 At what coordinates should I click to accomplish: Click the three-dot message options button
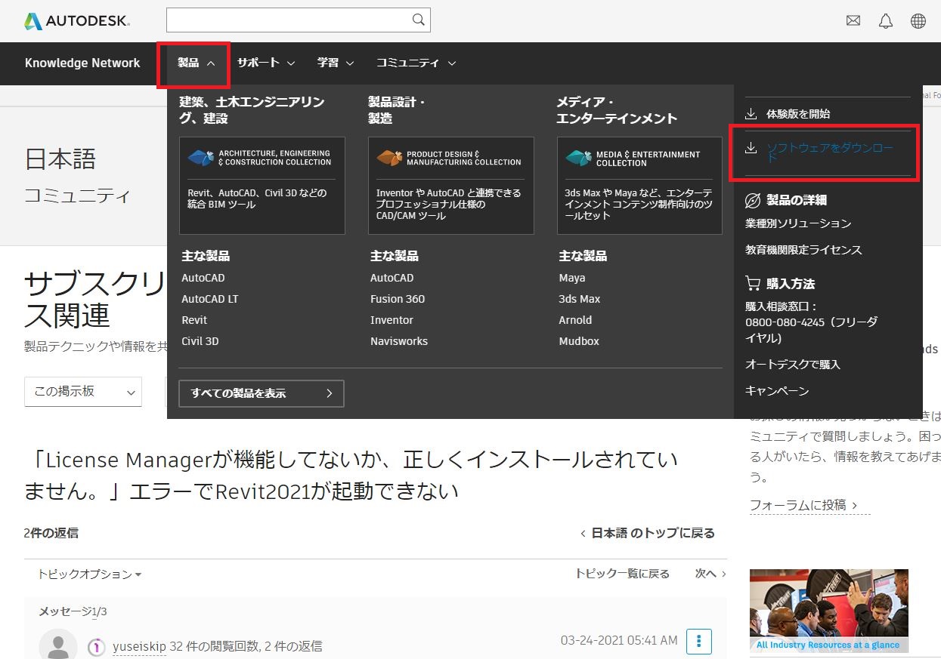699,641
